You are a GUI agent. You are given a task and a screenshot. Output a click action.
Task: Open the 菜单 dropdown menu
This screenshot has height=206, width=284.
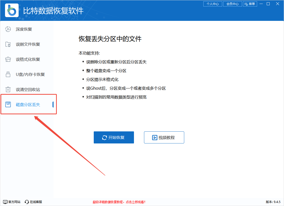point(250,4)
